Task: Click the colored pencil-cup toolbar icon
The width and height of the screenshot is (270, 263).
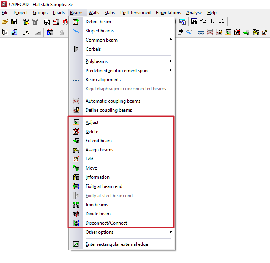Action: (26, 22)
